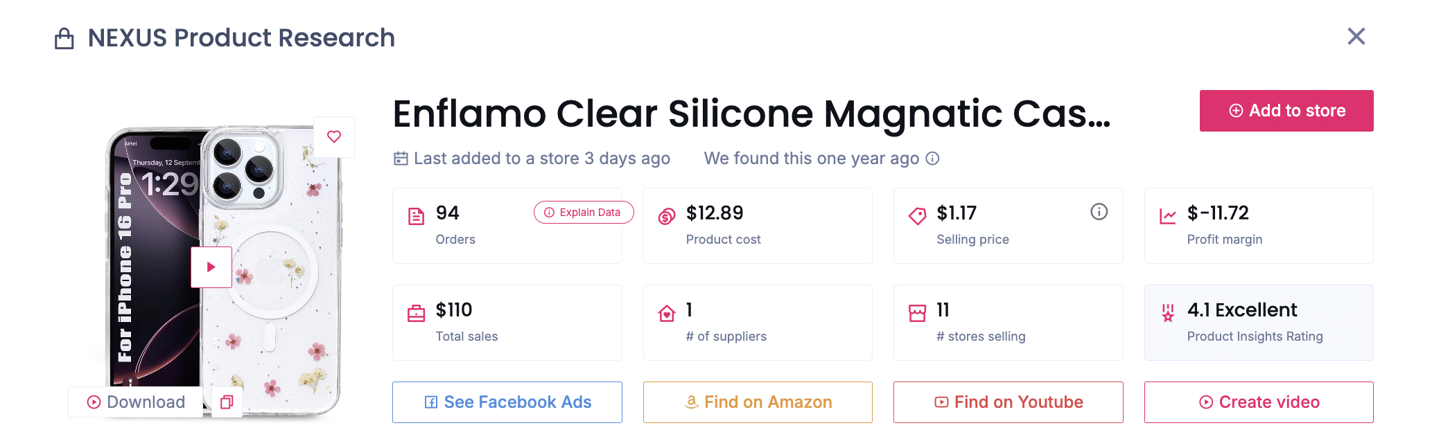Download the product media
The height and width of the screenshot is (439, 1432).
pyautogui.click(x=136, y=402)
